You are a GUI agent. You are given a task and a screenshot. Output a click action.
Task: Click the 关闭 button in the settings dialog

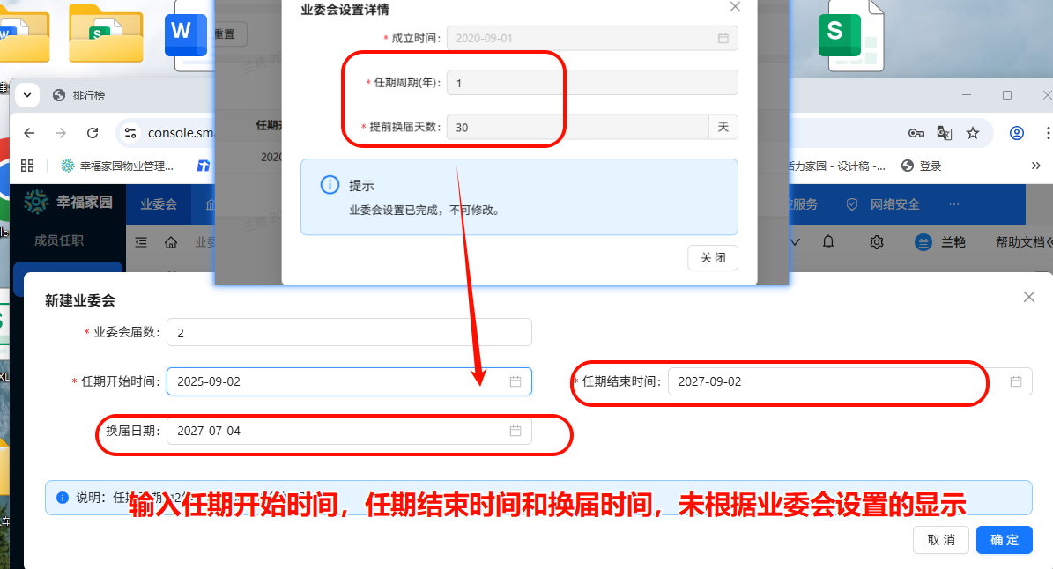point(712,257)
